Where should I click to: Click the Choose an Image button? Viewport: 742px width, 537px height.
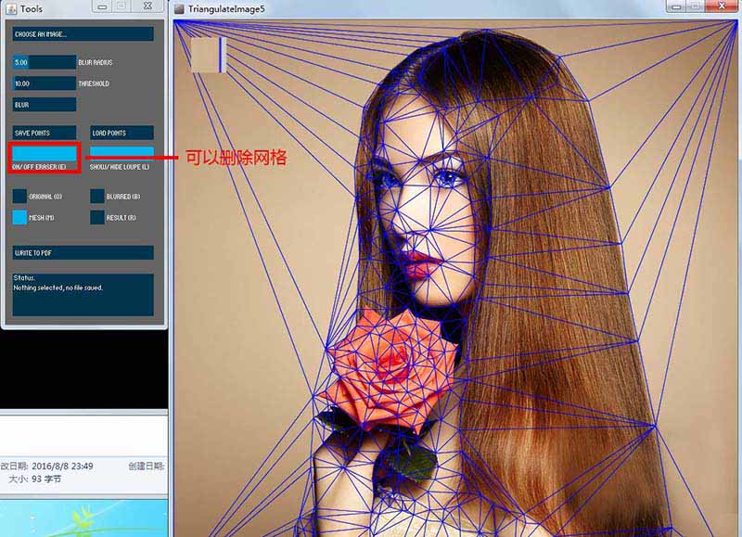[x=83, y=34]
